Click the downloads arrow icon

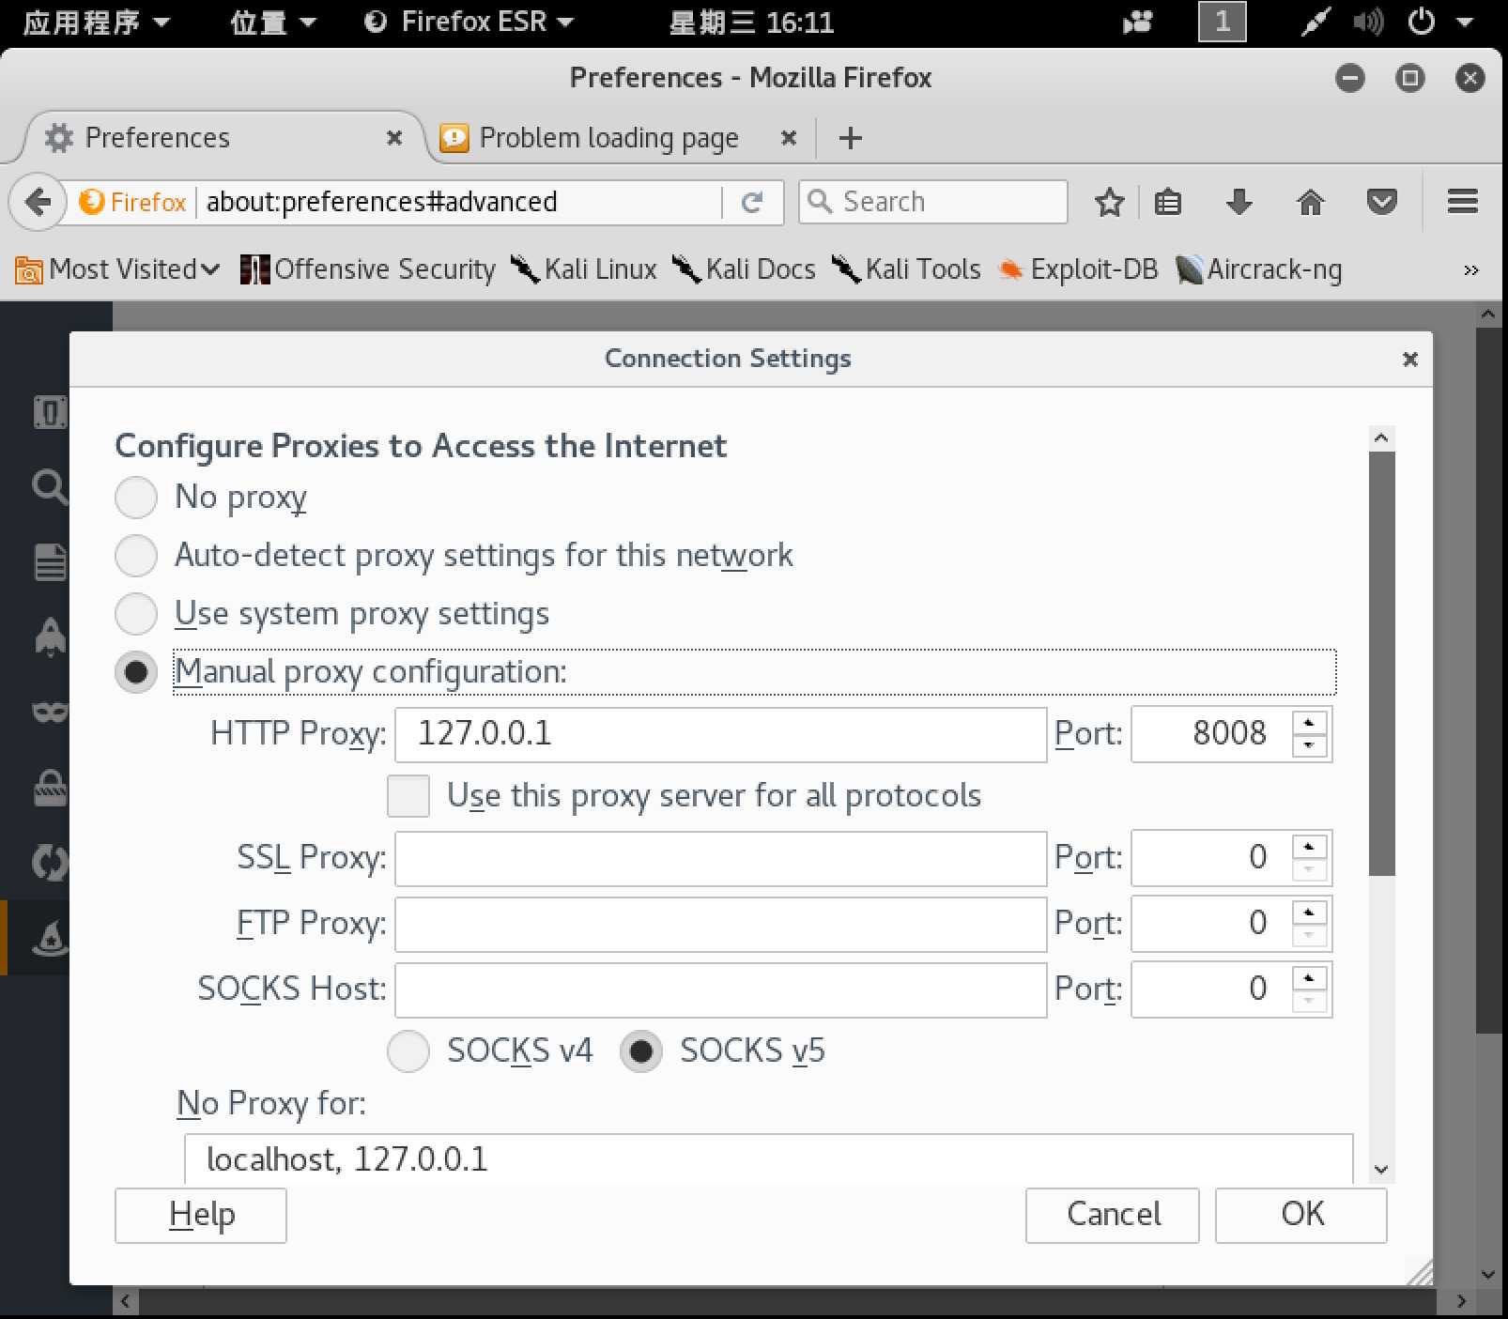click(x=1239, y=202)
